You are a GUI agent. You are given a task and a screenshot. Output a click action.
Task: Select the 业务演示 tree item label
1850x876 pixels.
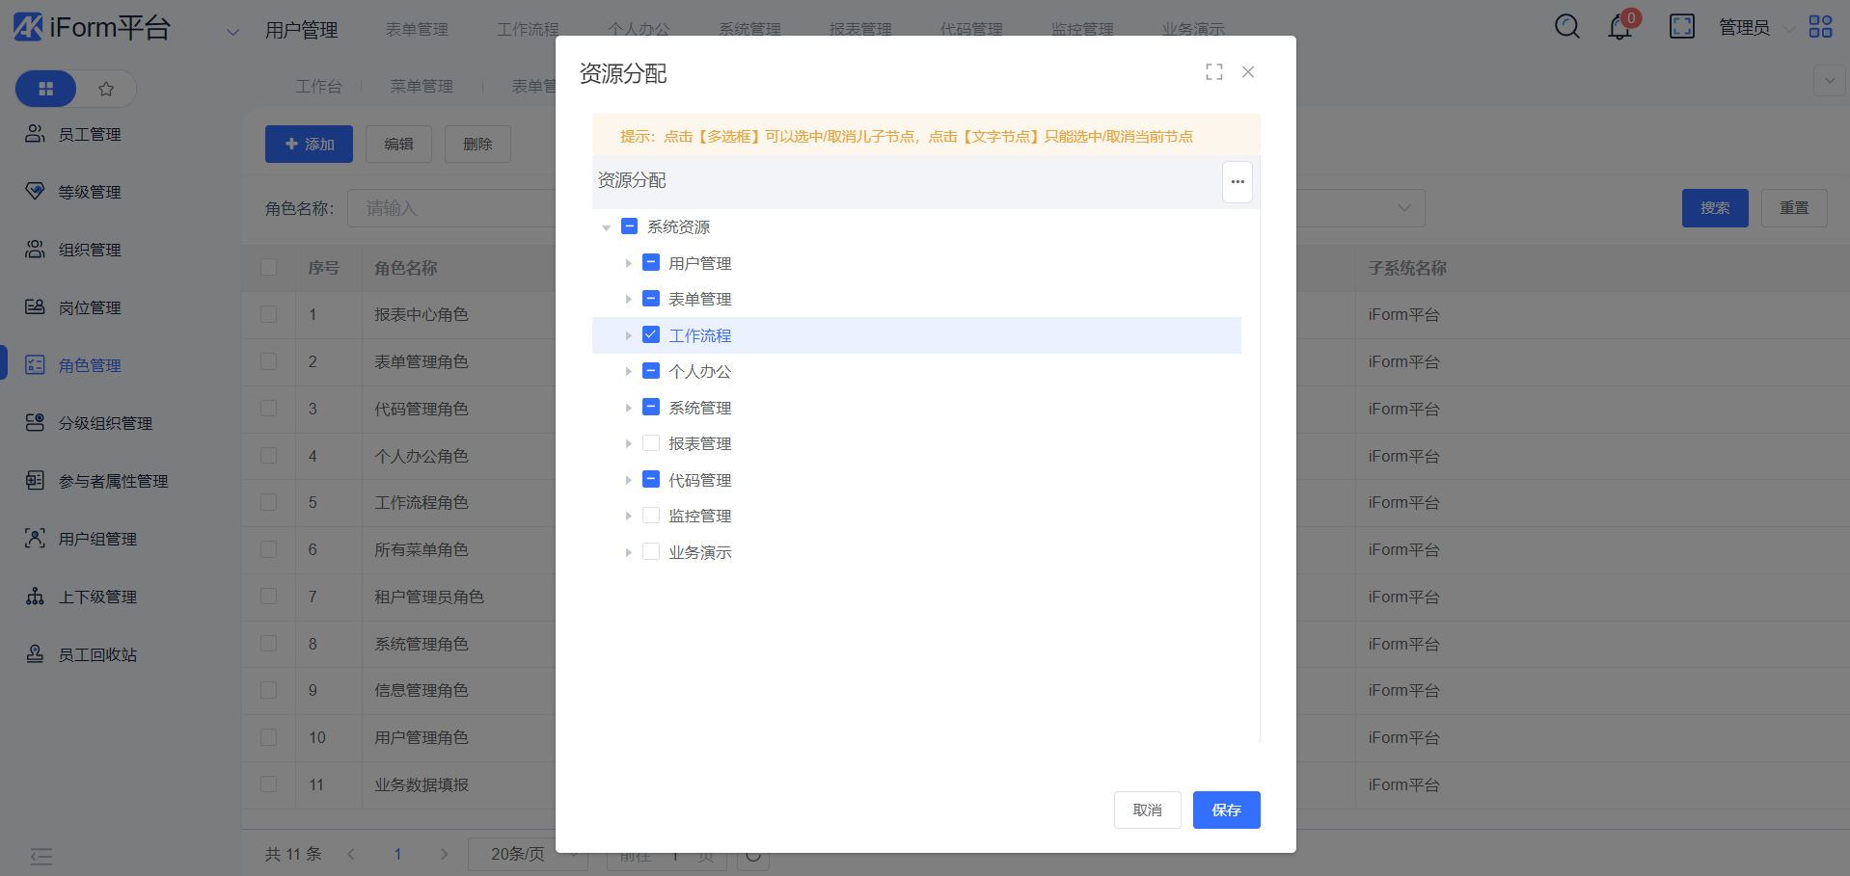click(699, 553)
